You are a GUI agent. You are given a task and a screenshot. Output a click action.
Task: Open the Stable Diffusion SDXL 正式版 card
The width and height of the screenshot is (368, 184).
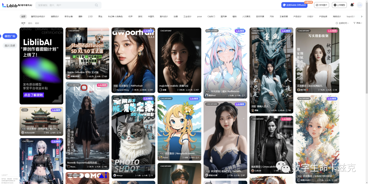click(x=87, y=53)
